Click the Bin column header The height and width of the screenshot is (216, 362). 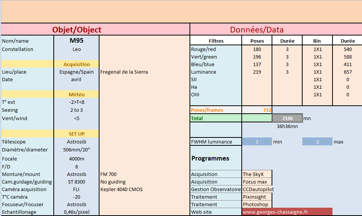317,40
